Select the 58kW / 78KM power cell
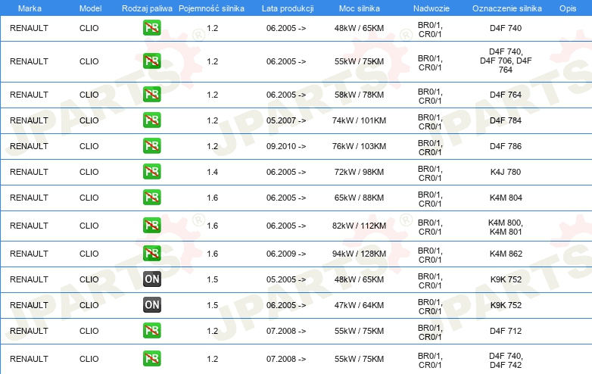Image resolution: width=592 pixels, height=374 pixels. (359, 95)
